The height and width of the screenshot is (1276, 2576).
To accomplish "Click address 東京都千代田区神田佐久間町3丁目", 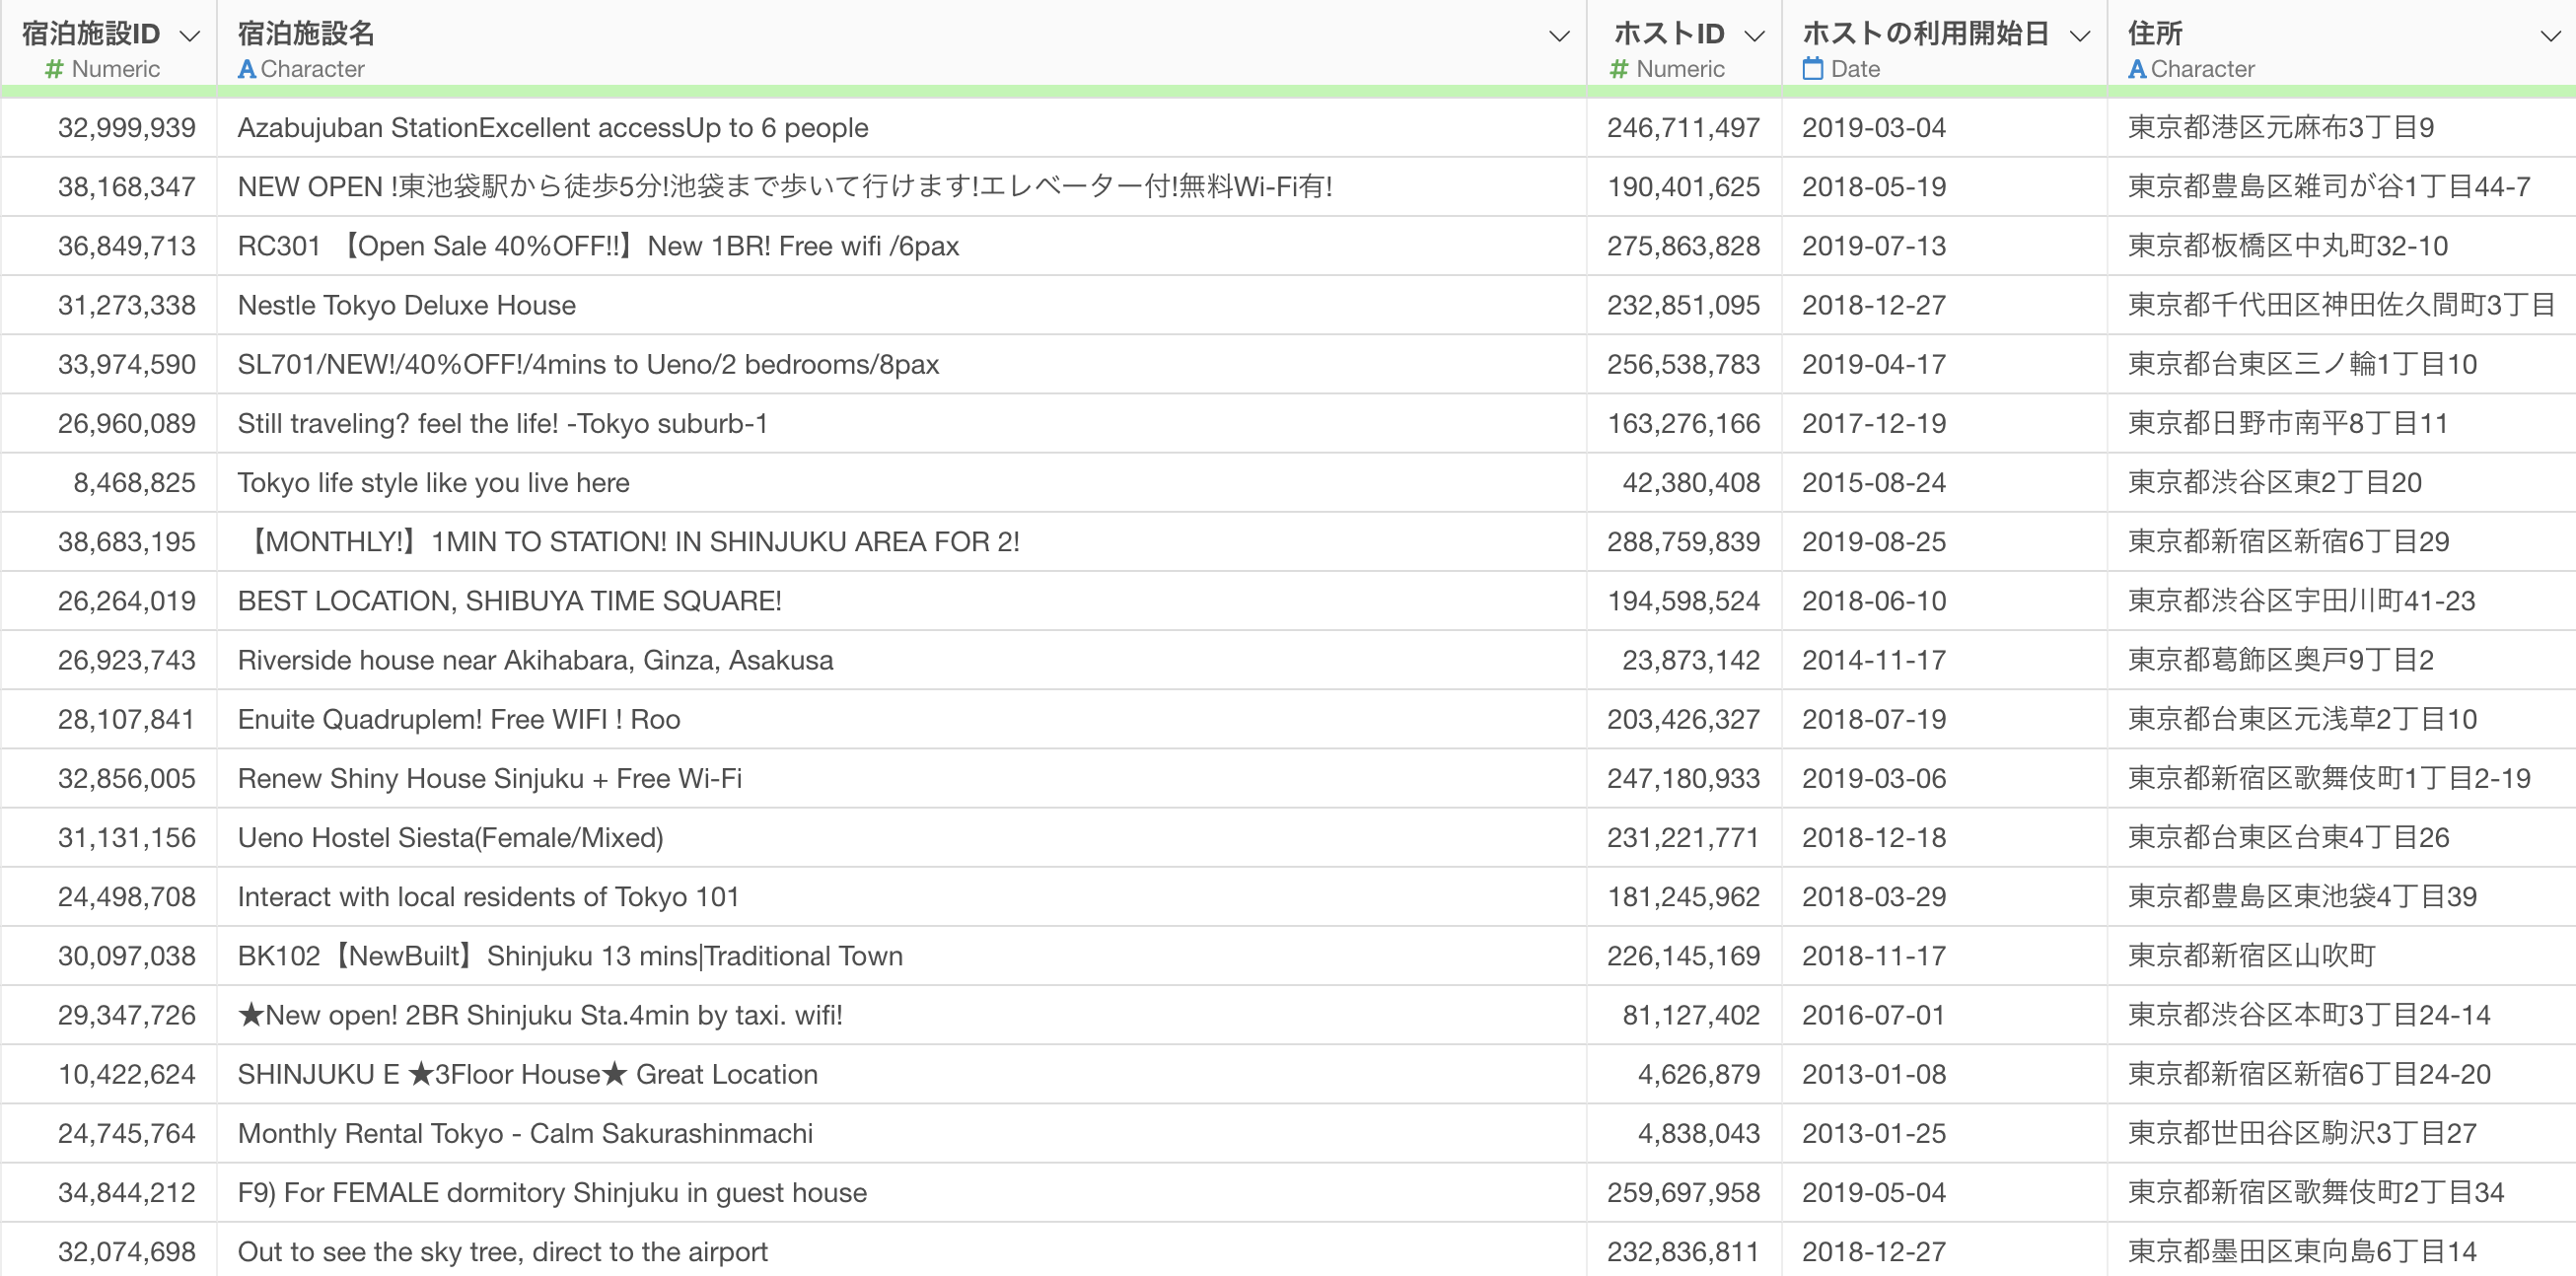I will [2341, 305].
